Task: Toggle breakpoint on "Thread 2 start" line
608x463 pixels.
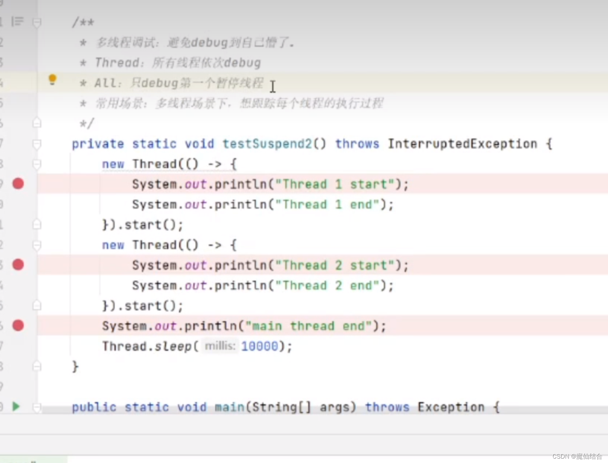Action: point(18,265)
